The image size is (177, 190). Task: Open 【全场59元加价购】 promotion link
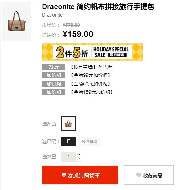[x=91, y=84]
